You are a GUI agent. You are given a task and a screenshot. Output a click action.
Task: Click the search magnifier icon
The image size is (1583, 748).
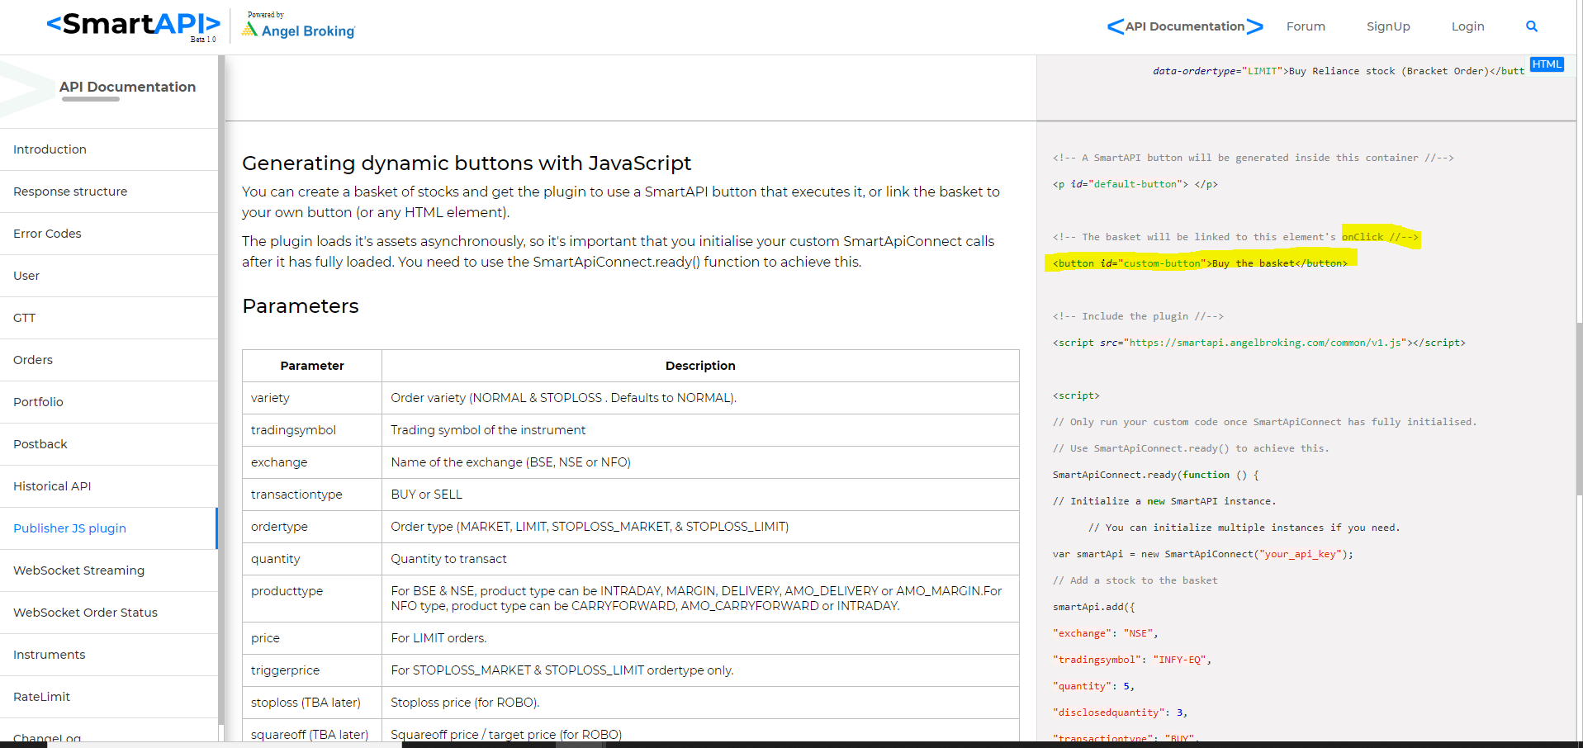[1531, 26]
